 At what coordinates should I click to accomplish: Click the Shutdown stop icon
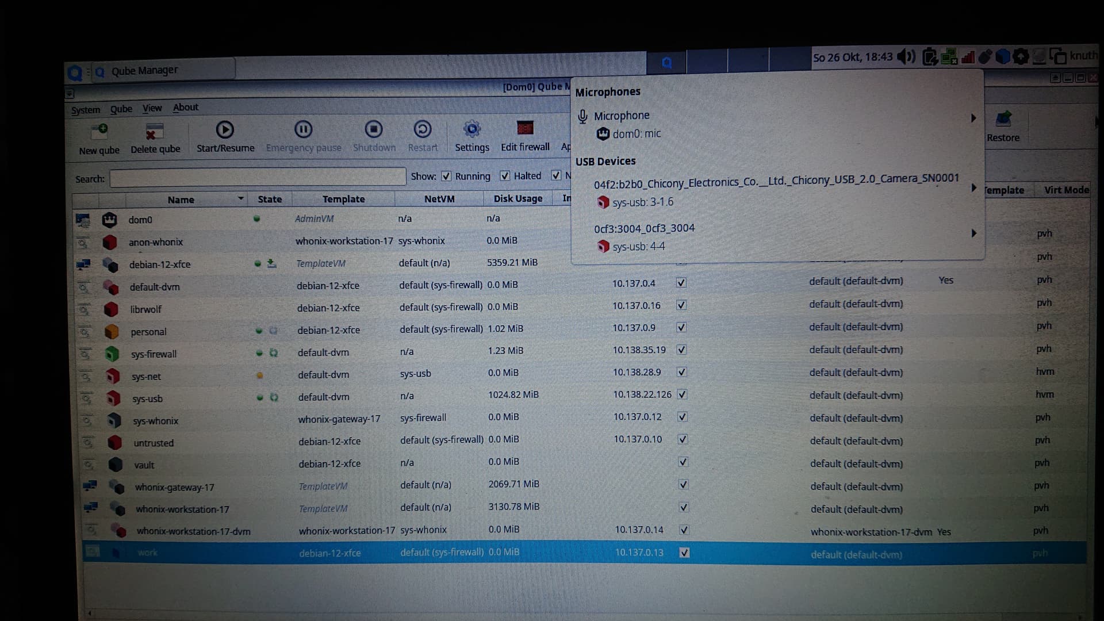(374, 129)
